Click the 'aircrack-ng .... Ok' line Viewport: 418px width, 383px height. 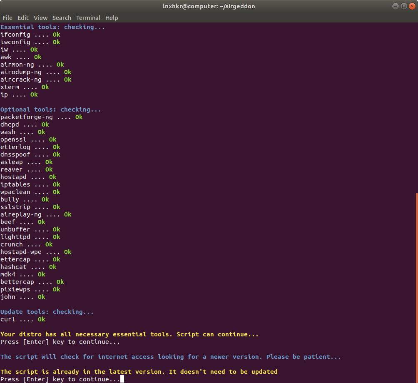click(x=36, y=80)
